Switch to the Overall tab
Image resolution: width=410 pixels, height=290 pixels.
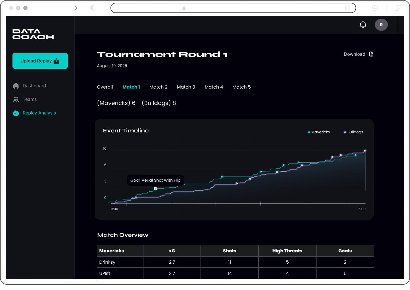(105, 87)
